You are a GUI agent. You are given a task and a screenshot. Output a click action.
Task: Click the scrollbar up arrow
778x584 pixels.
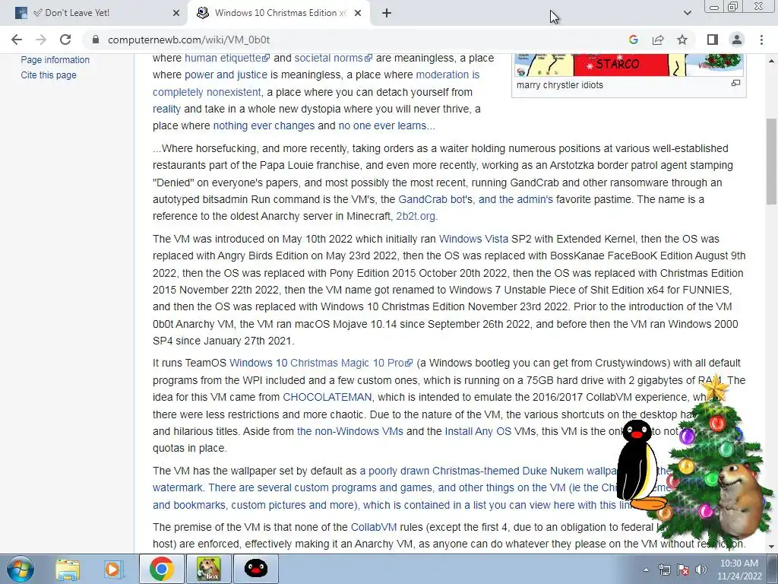coord(772,61)
